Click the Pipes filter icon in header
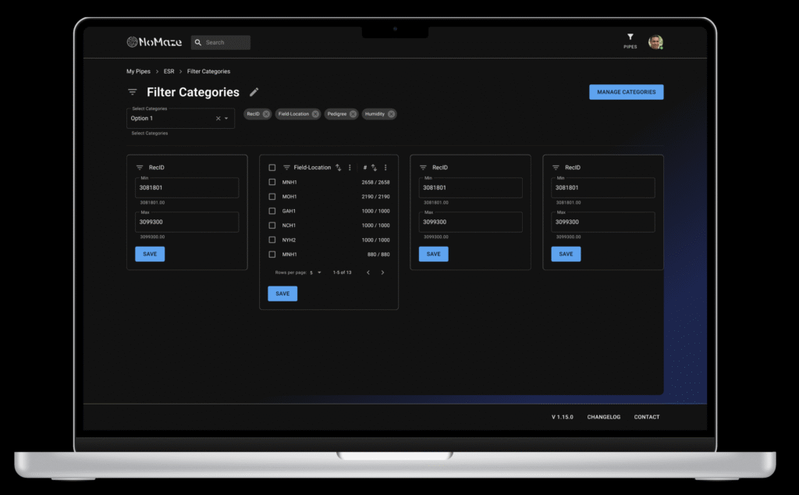The height and width of the screenshot is (495, 799). pyautogui.click(x=630, y=37)
